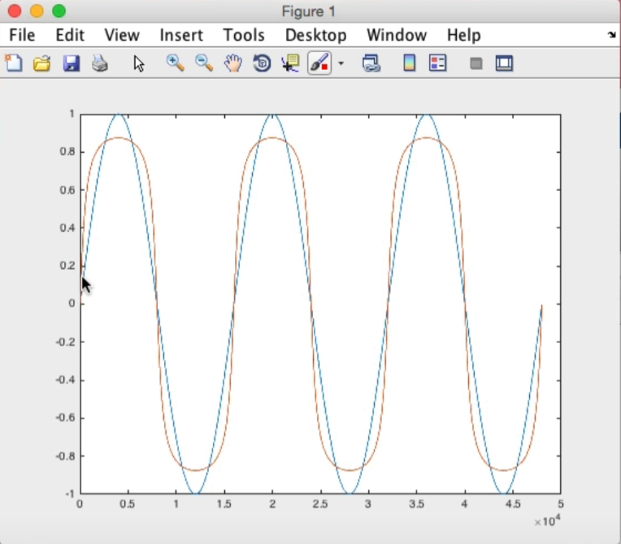Click the y-axis tick label 0.8
621x544 pixels.
click(67, 151)
